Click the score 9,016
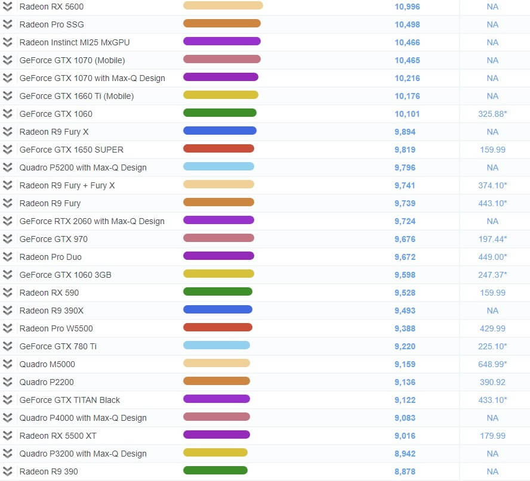The image size is (530, 481). (x=405, y=436)
